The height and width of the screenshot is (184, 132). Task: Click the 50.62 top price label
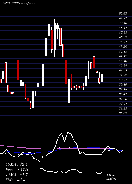coord(123,14)
